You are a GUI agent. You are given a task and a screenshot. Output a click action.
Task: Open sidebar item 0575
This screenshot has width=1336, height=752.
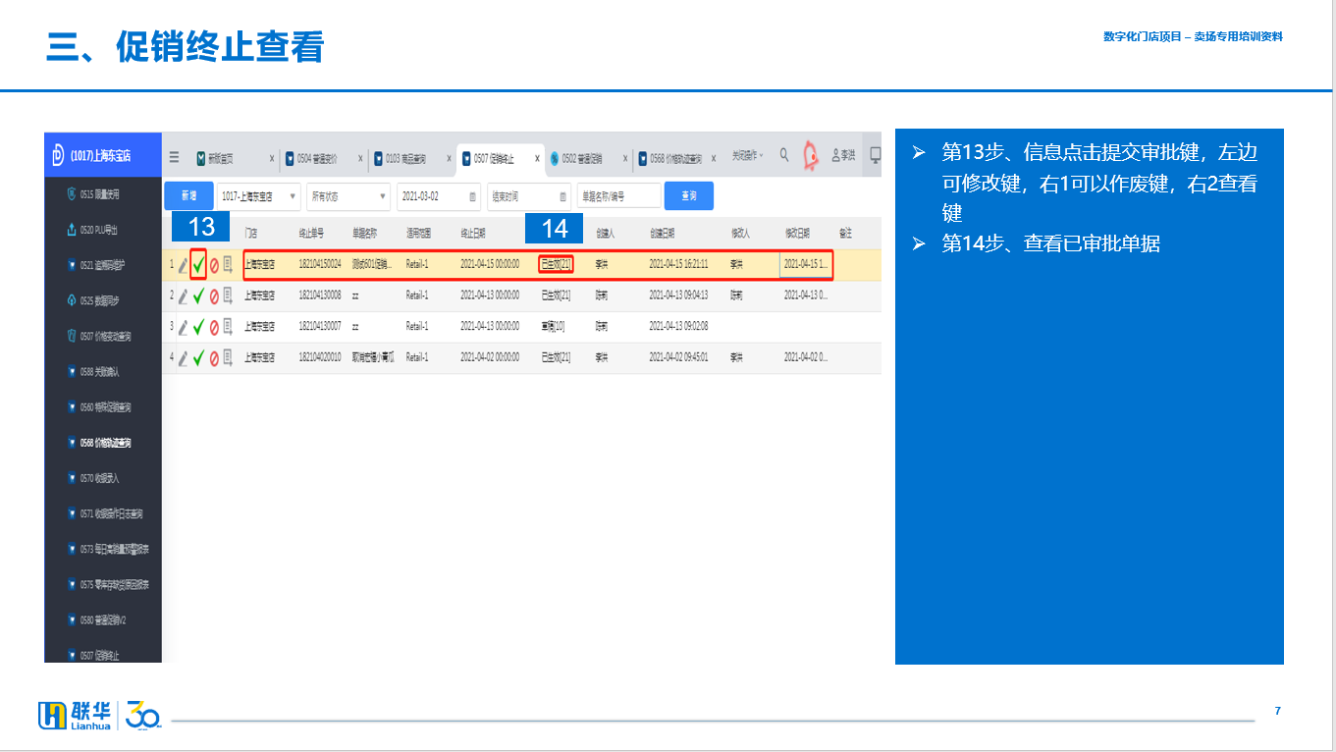103,584
